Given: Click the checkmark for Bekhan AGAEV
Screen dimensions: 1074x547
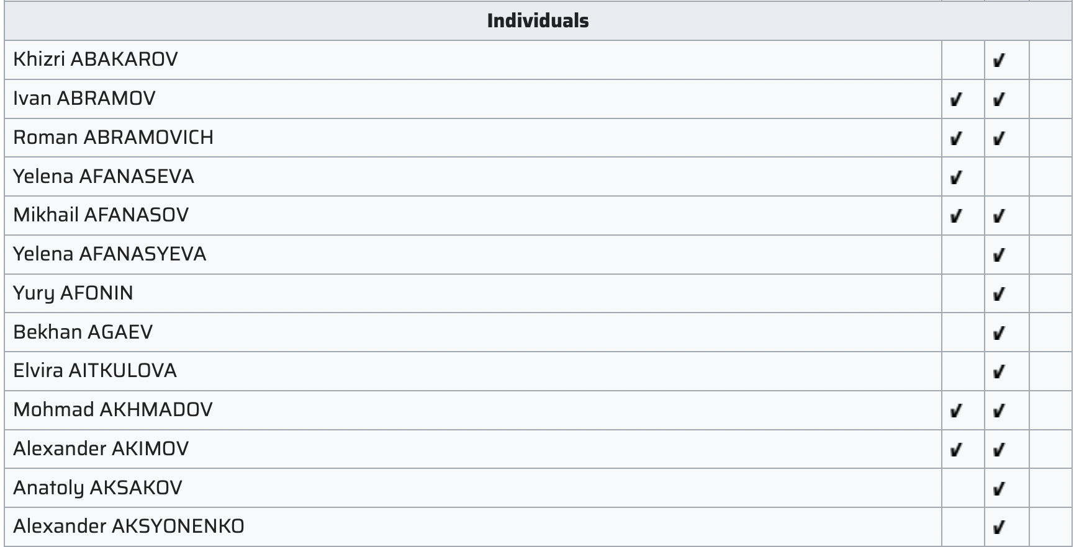Looking at the screenshot, I should [999, 333].
